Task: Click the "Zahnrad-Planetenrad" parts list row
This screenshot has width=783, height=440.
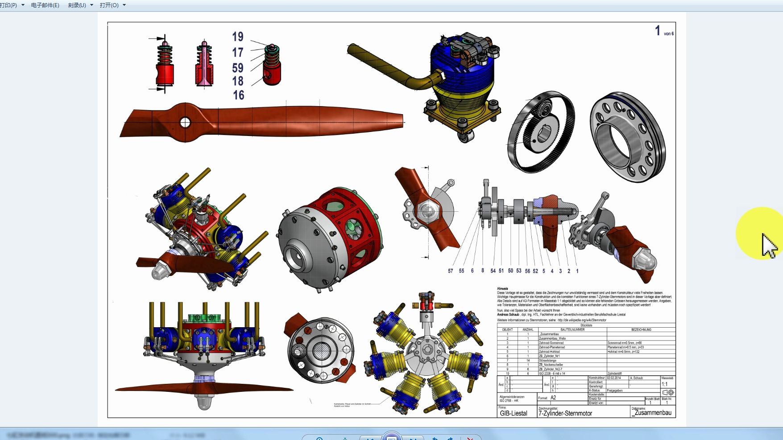Action: pos(586,347)
